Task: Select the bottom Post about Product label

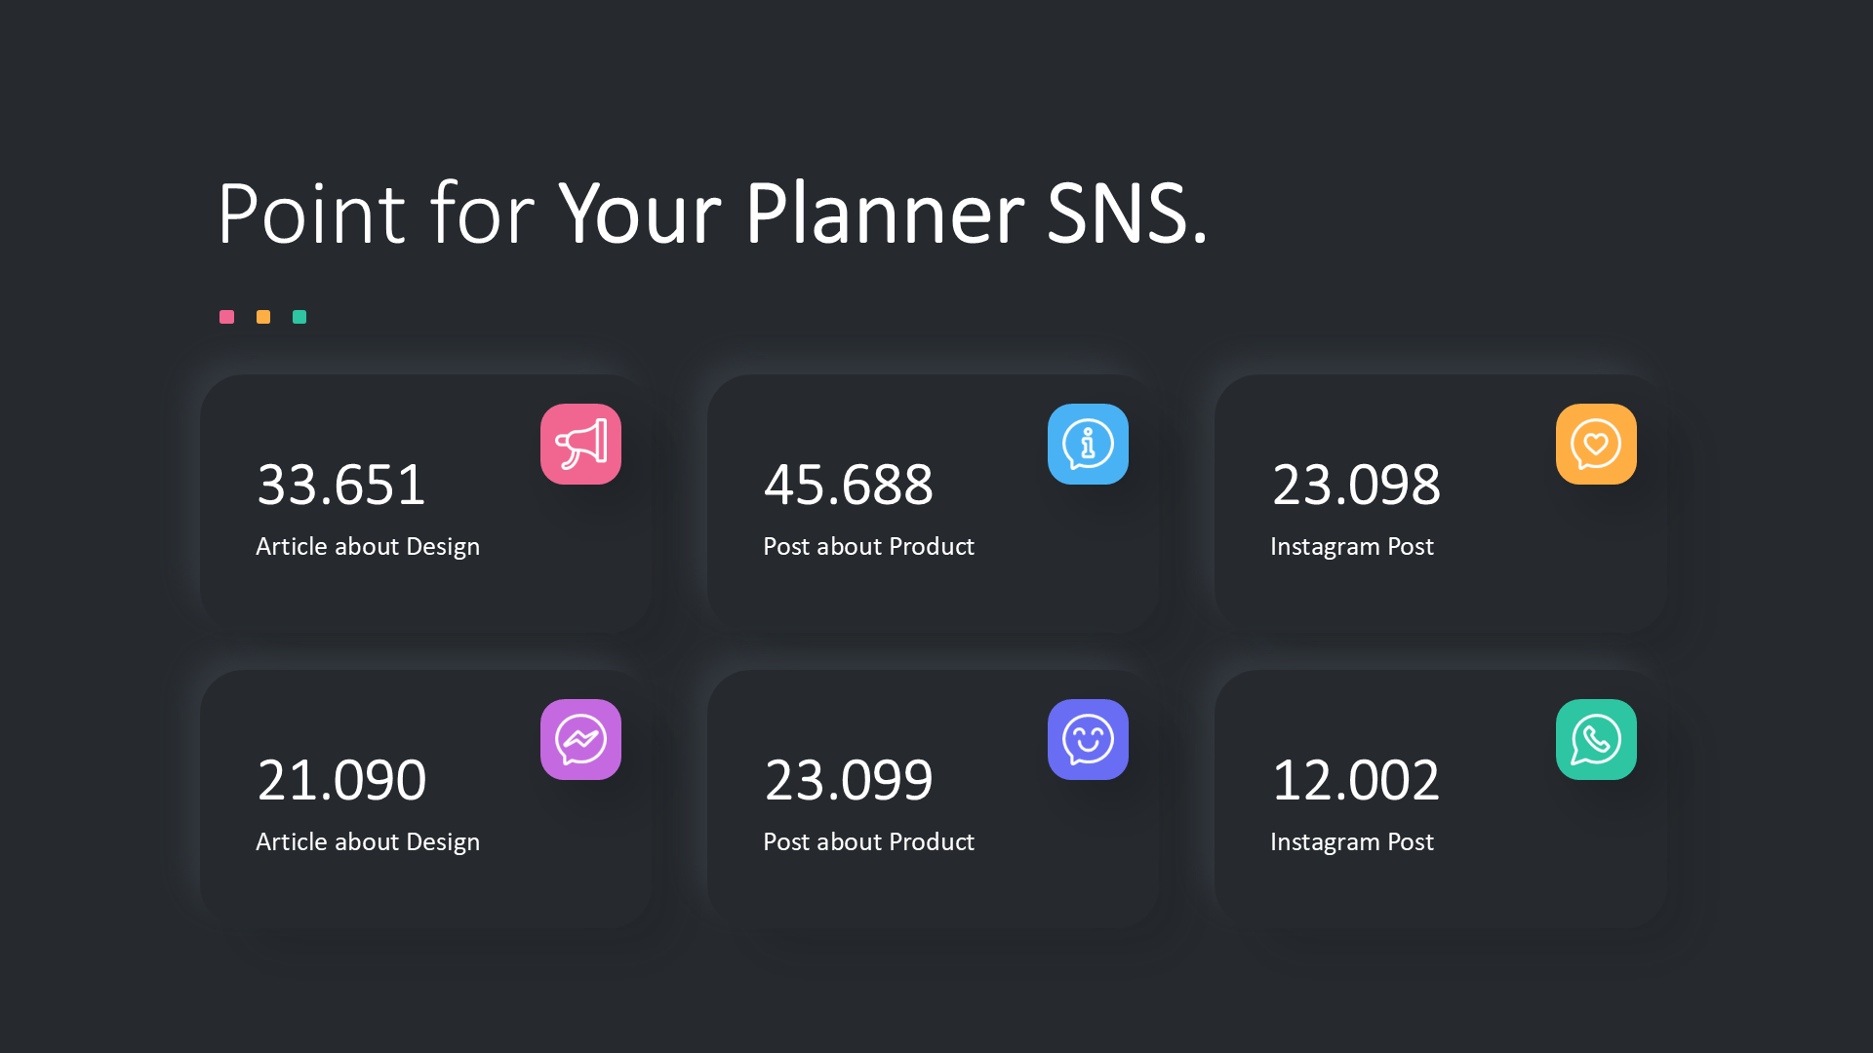Action: point(868,842)
